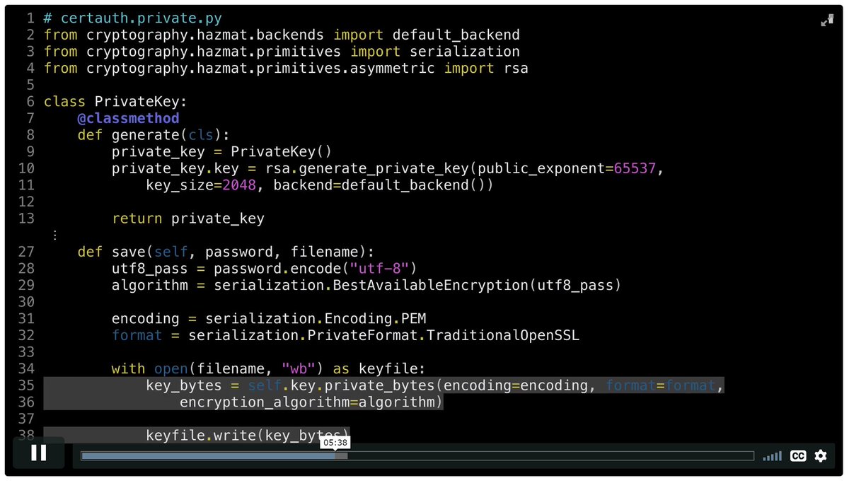Click the exit-fullscreen arrow at top right

828,21
